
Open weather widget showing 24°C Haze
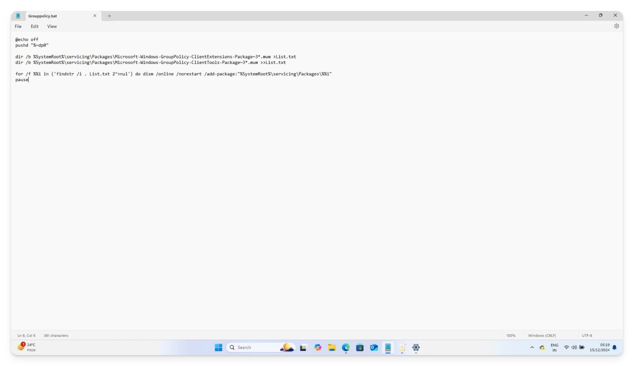[27, 347]
